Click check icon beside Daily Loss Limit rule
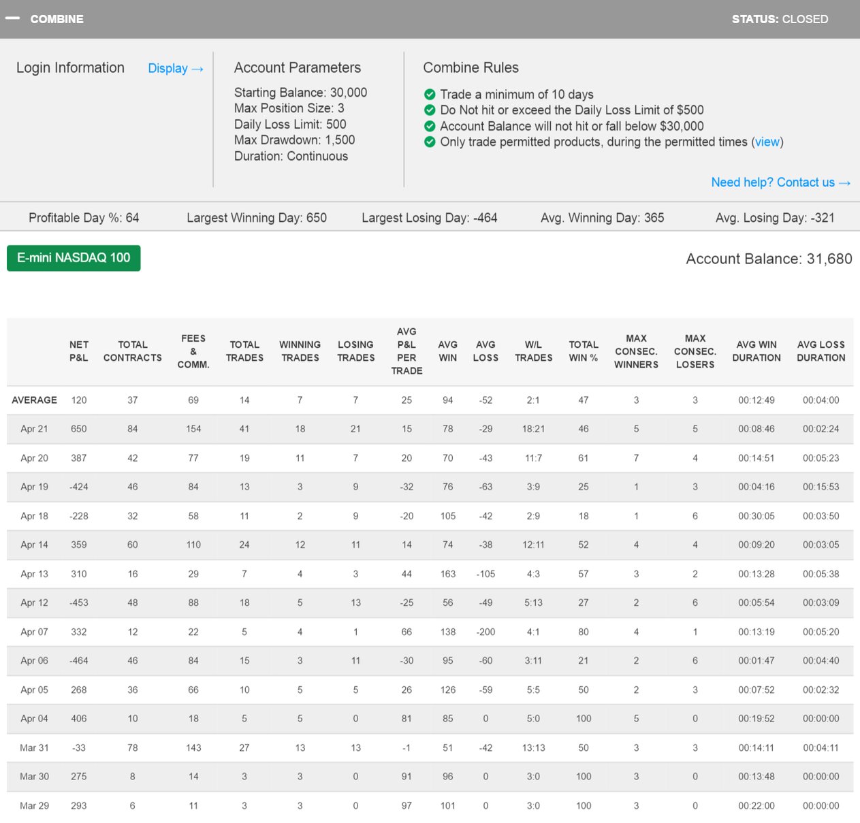Viewport: 860px width, 823px height. tap(430, 110)
